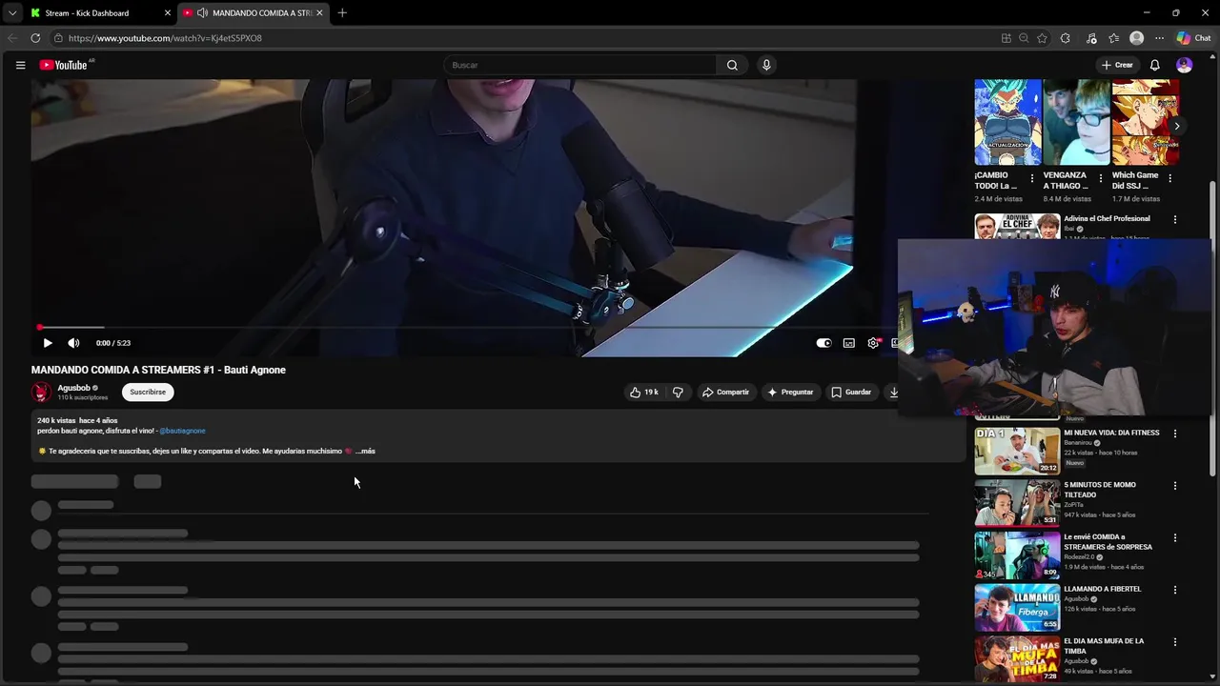
Task: Open options for 5 MINUTOS DE MOMO video
Action: tap(1174, 486)
